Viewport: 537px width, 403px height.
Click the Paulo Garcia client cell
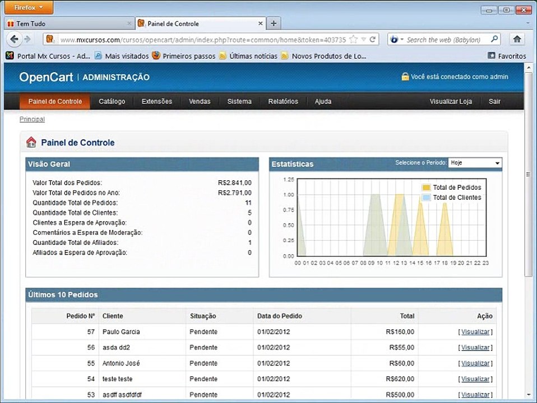tap(121, 332)
